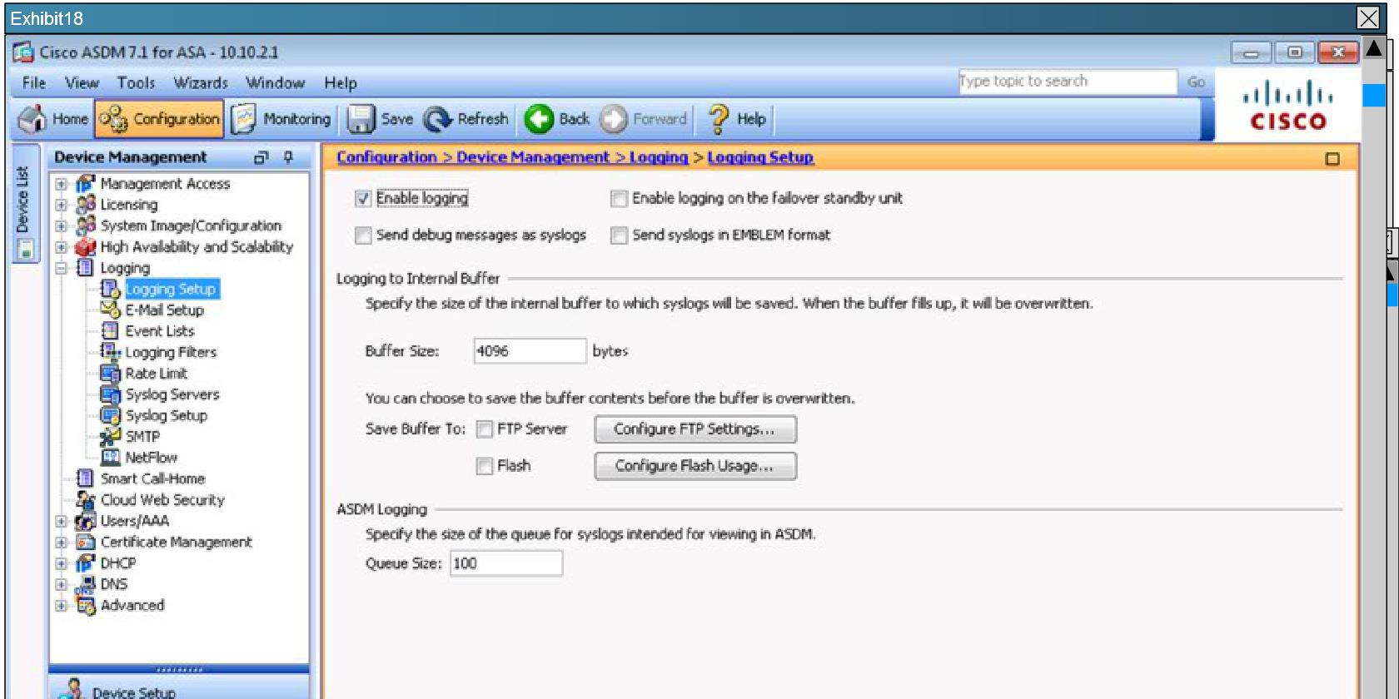This screenshot has height=699, width=1399.
Task: Open the View menu
Action: (x=82, y=82)
